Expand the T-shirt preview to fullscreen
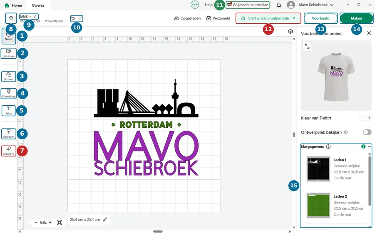Screen dimensions: 375x233 click(x=307, y=46)
